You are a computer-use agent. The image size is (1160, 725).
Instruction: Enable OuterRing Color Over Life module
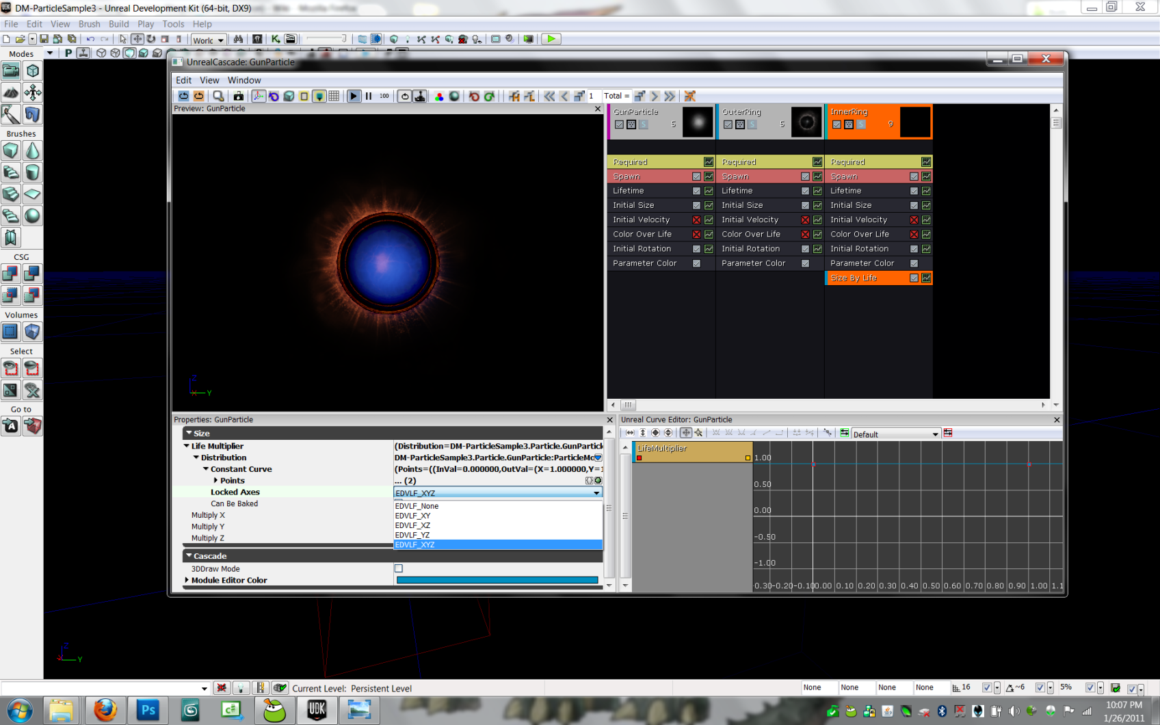(x=805, y=234)
